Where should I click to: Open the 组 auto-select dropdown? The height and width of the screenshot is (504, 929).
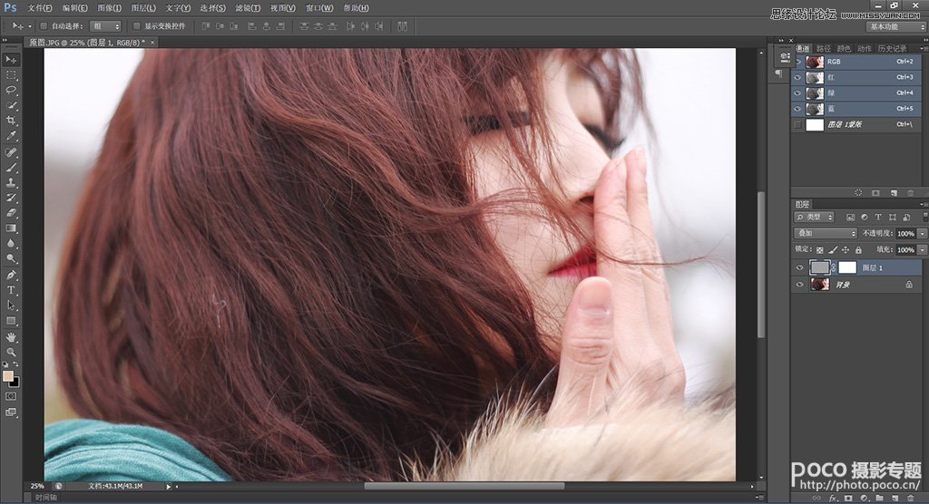point(105,26)
